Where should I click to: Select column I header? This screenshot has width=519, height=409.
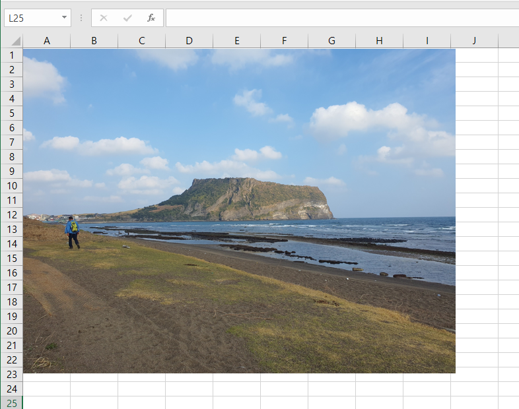[x=427, y=41]
